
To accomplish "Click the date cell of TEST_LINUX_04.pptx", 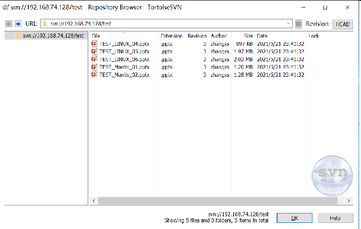I will (x=280, y=44).
